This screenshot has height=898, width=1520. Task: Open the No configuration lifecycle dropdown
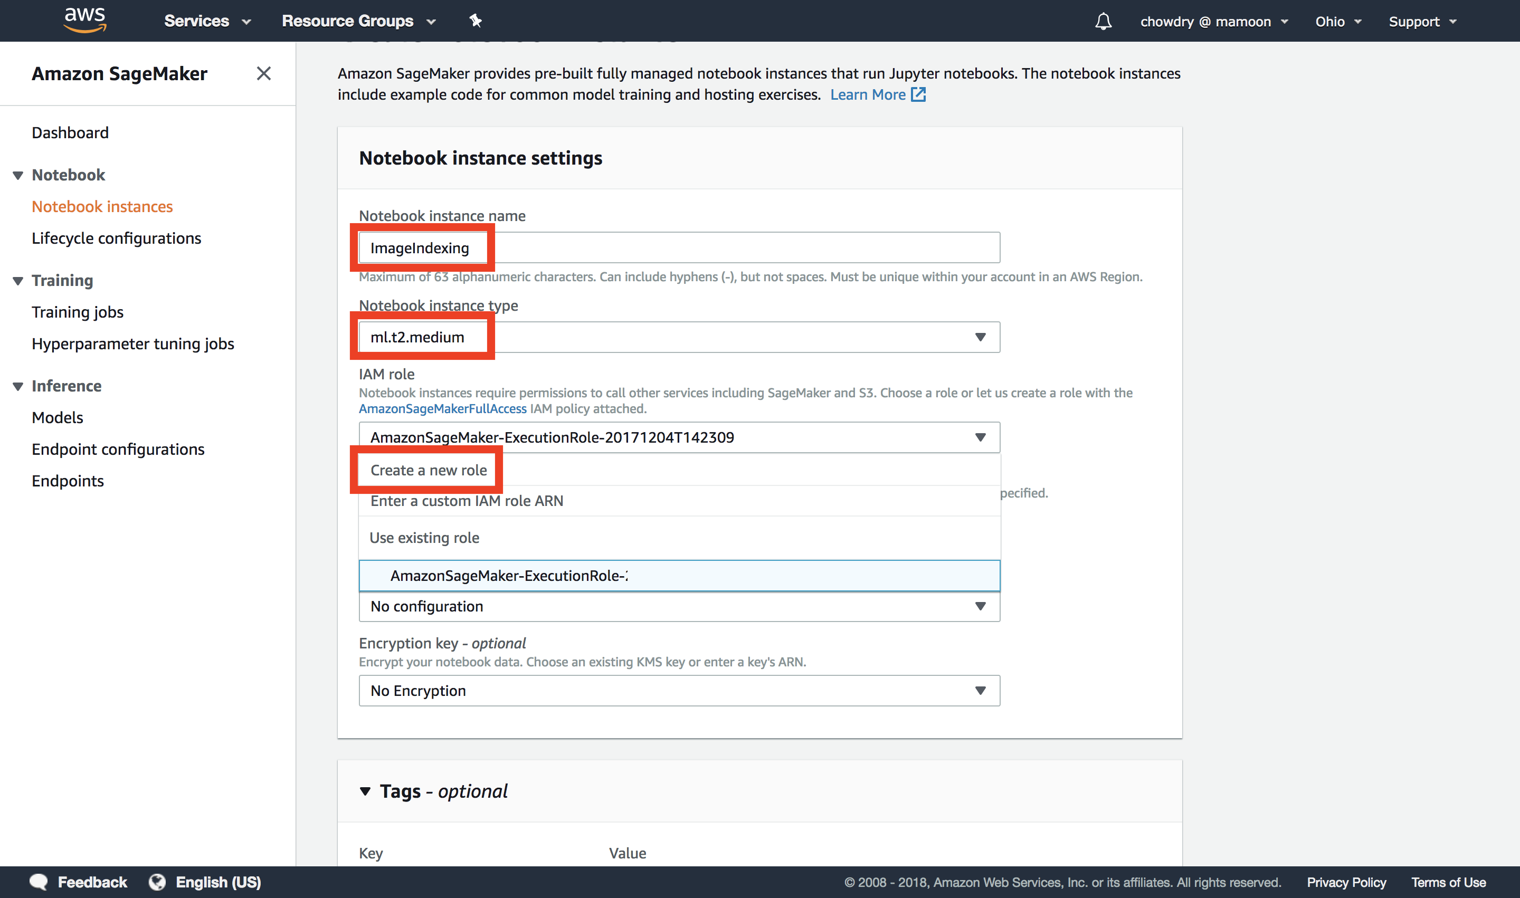981,606
